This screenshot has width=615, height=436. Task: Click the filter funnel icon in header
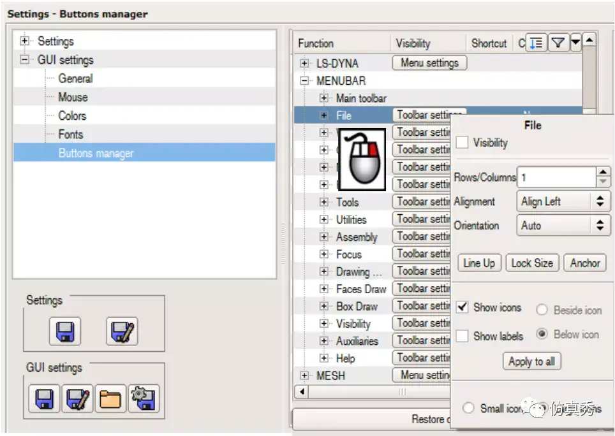(558, 42)
